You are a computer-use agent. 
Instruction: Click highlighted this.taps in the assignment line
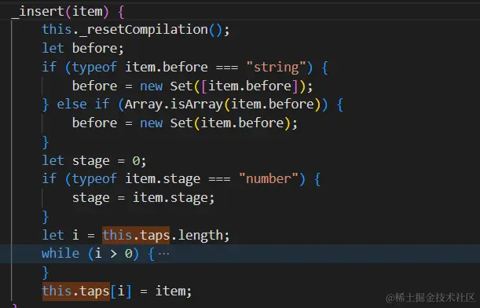(x=76, y=291)
